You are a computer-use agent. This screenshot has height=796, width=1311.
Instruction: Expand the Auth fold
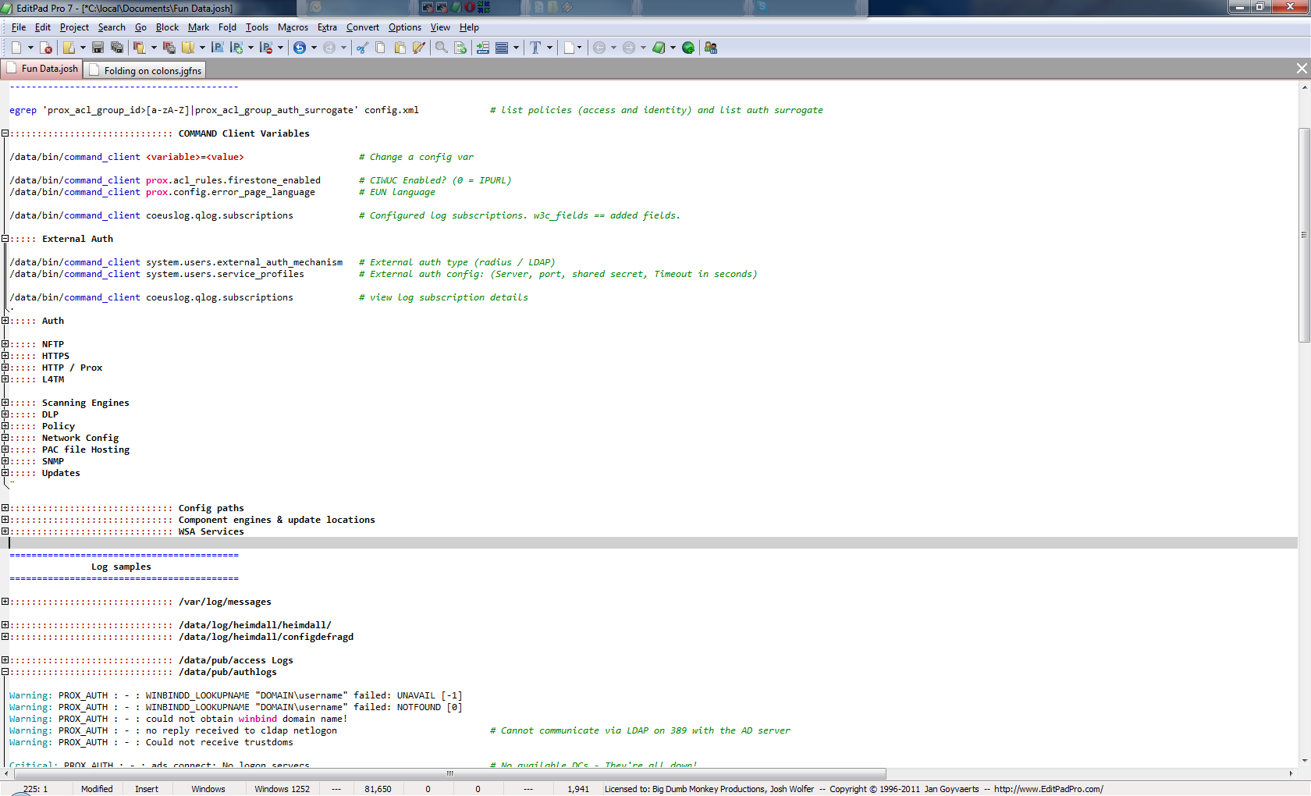point(5,321)
